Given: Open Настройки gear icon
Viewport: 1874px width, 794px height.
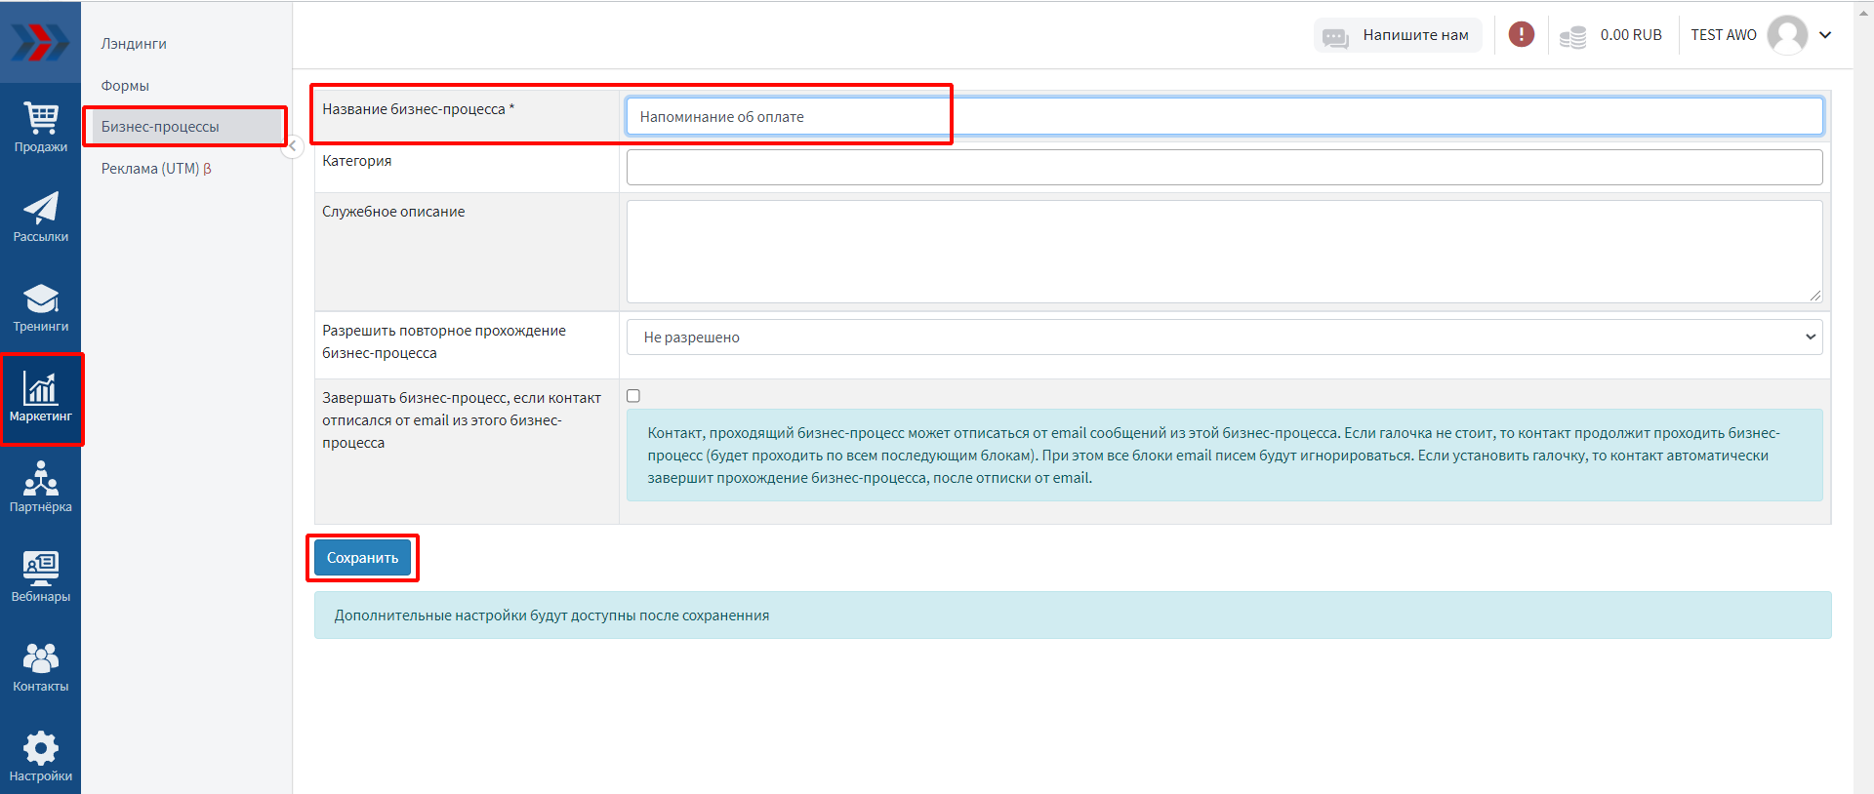Looking at the screenshot, I should pyautogui.click(x=40, y=757).
